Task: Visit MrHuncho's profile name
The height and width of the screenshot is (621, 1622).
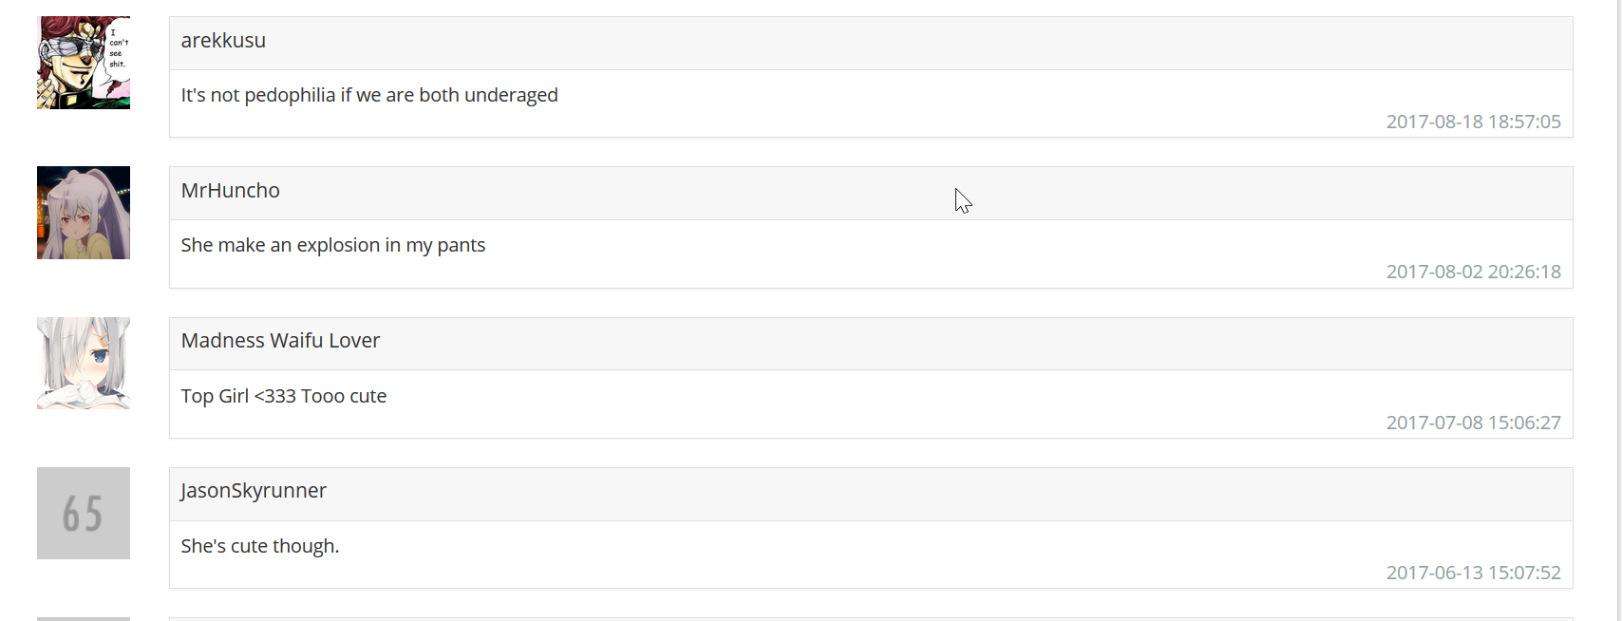Action: [230, 191]
